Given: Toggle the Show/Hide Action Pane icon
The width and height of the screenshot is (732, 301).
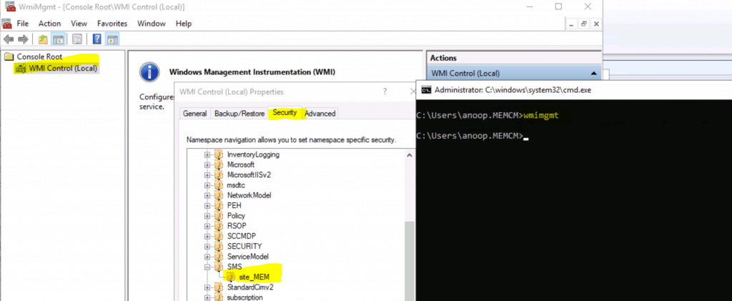Looking at the screenshot, I should point(112,39).
